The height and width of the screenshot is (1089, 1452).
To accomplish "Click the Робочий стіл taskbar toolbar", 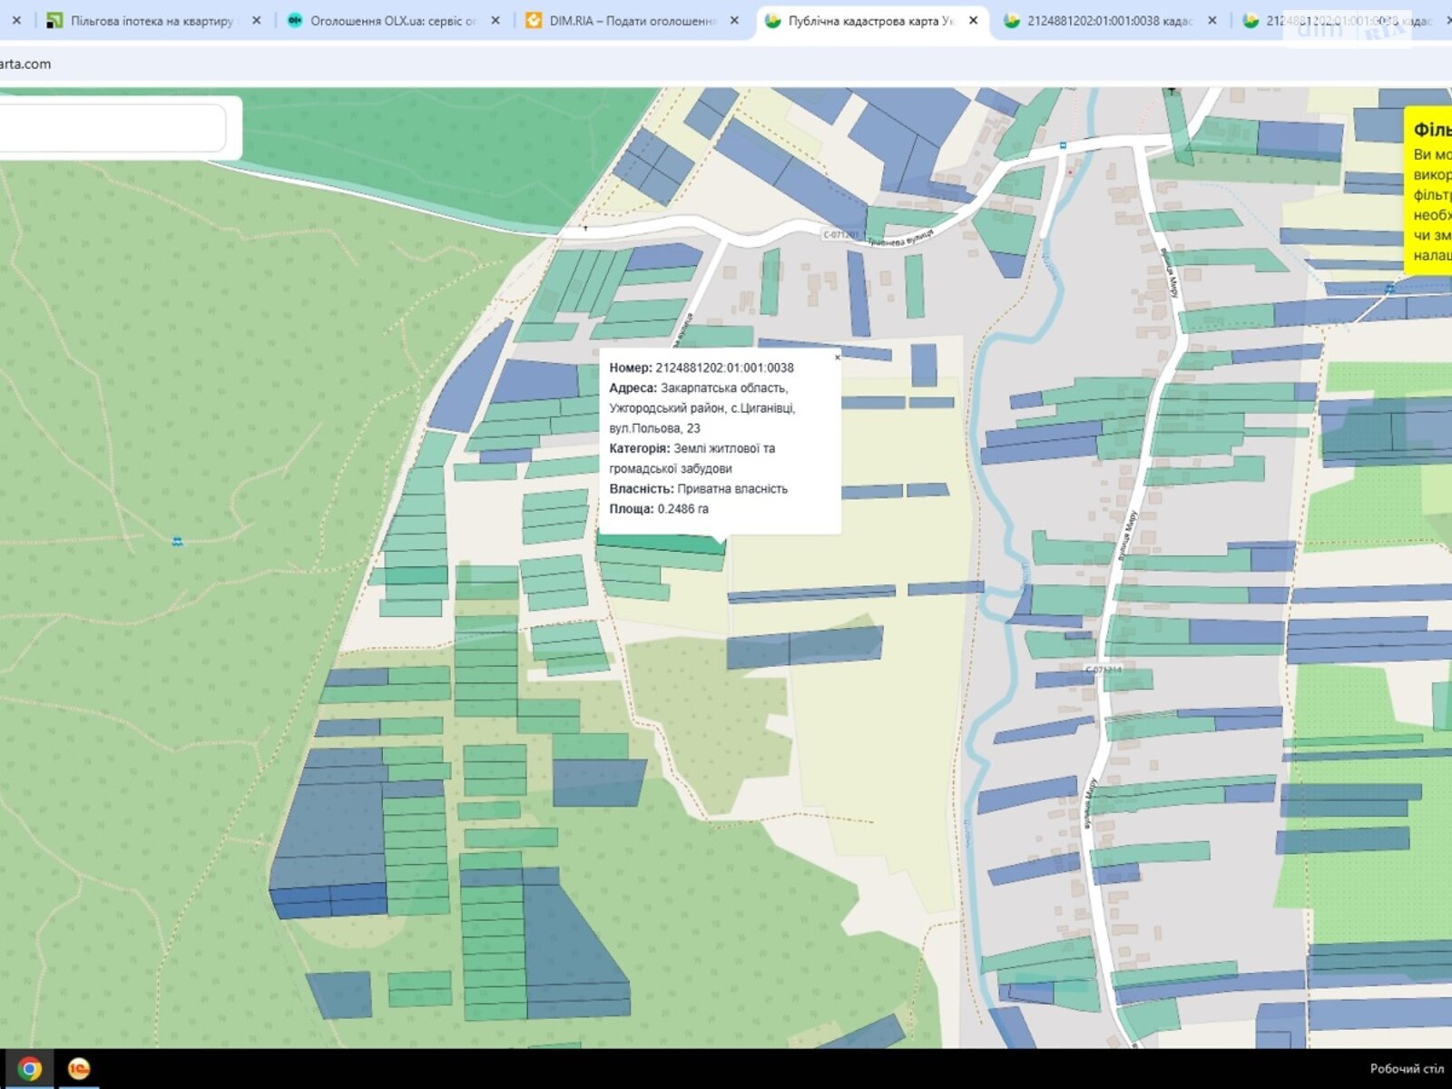I will (x=1407, y=1068).
